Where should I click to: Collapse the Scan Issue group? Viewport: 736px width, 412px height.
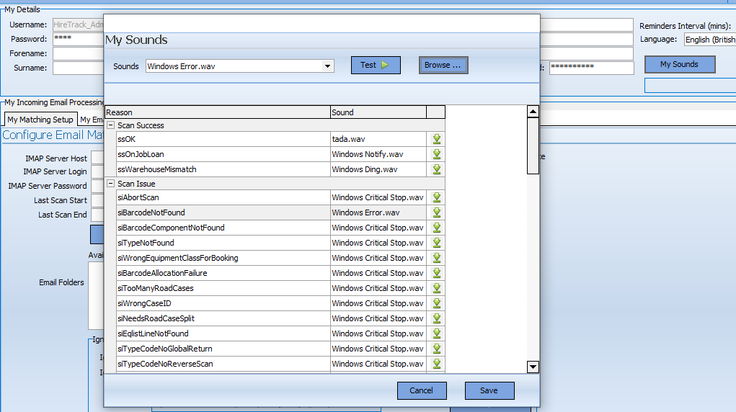point(111,184)
